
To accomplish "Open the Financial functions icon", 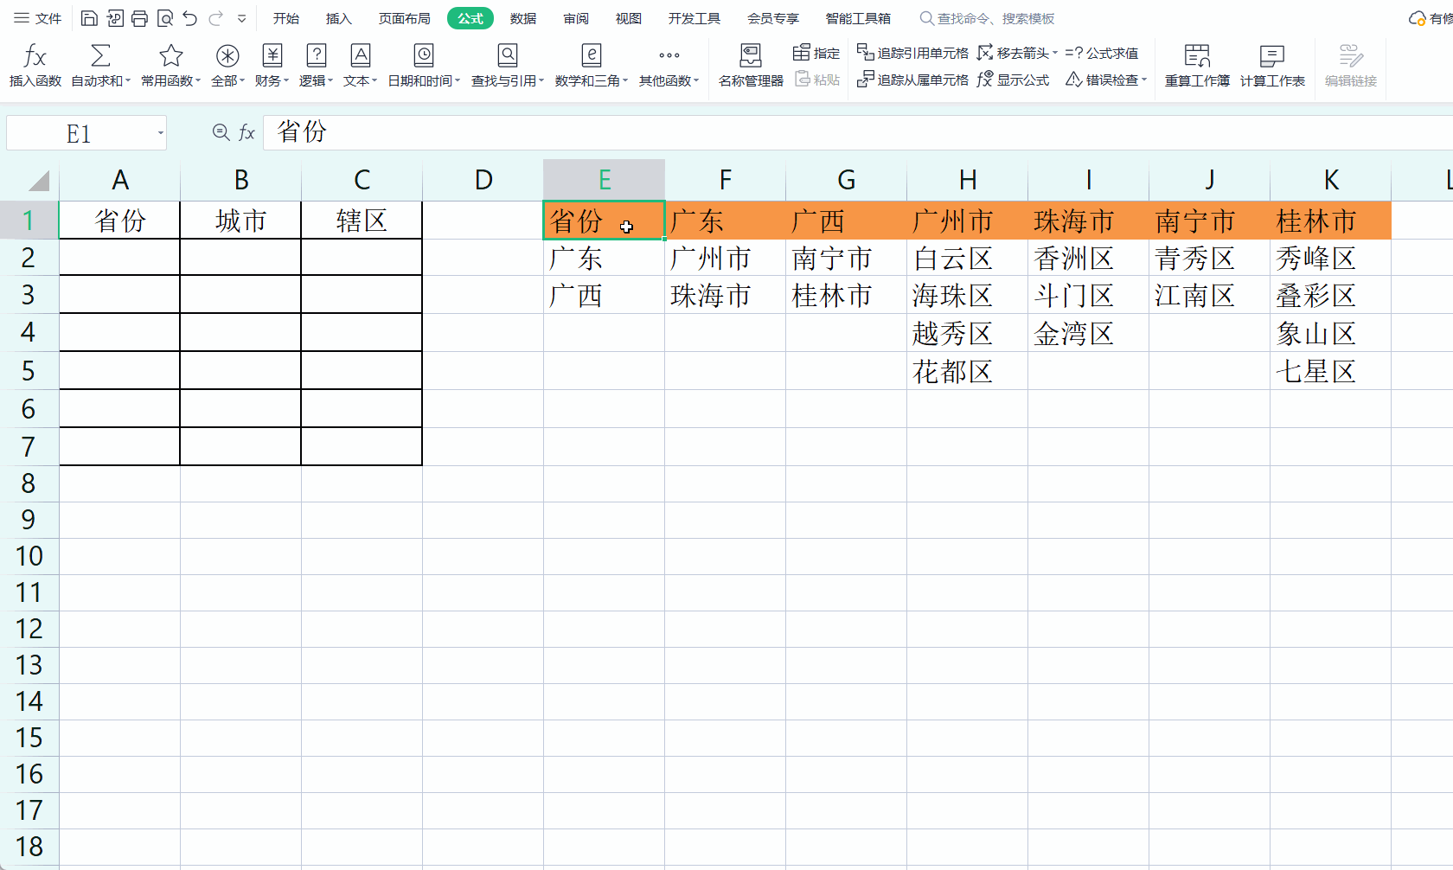I will 272,55.
